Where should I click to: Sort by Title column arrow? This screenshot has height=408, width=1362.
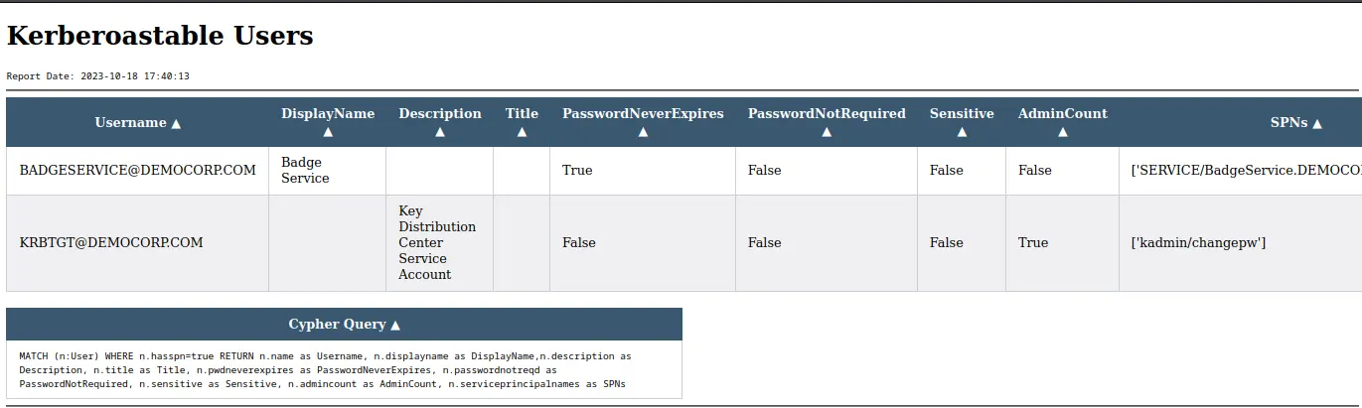click(522, 131)
